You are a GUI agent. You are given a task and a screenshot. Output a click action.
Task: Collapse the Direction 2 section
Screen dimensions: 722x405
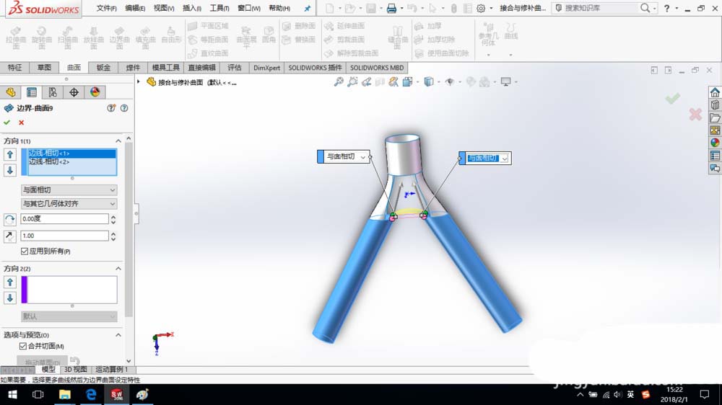(118, 269)
